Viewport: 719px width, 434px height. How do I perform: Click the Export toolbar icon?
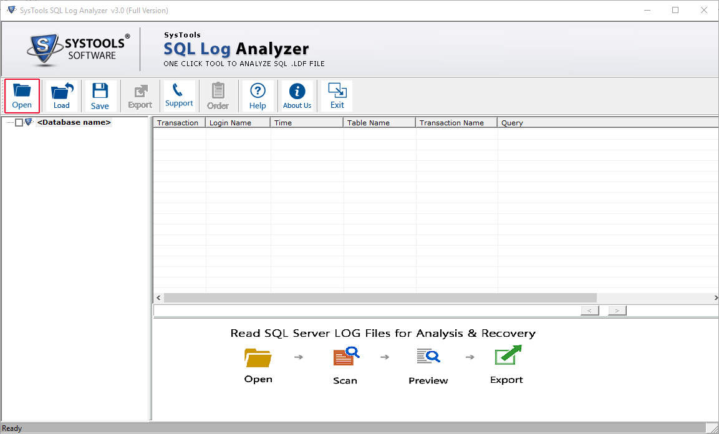(140, 96)
